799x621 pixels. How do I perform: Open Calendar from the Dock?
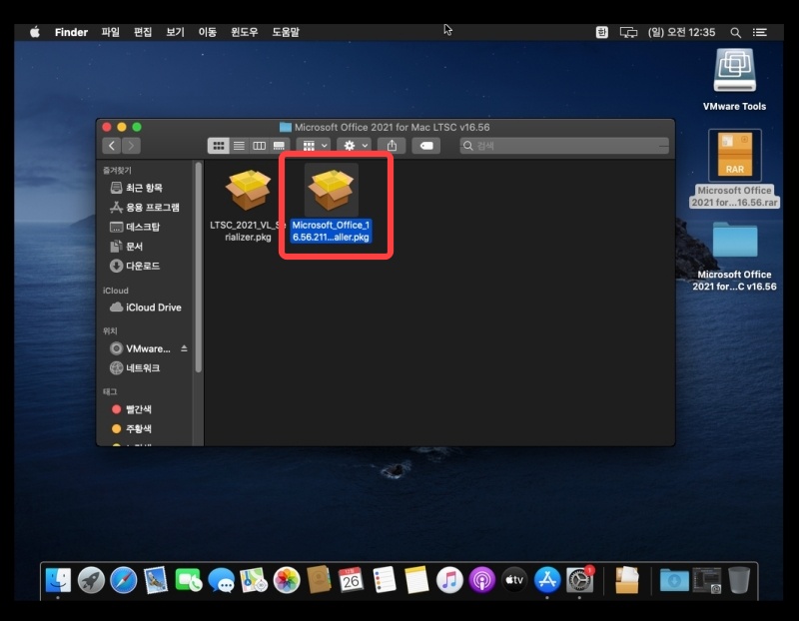[352, 580]
